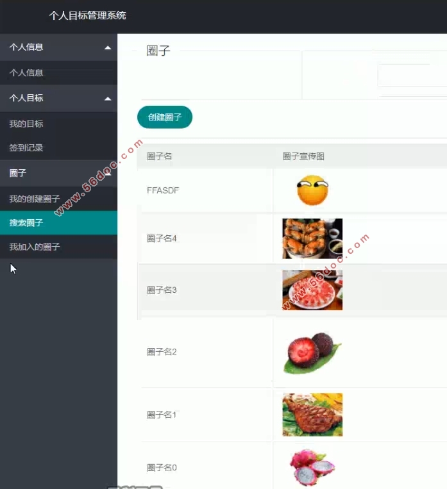The height and width of the screenshot is (489, 447).
Task: Open 个人信息 submenu item
Action: coord(26,73)
